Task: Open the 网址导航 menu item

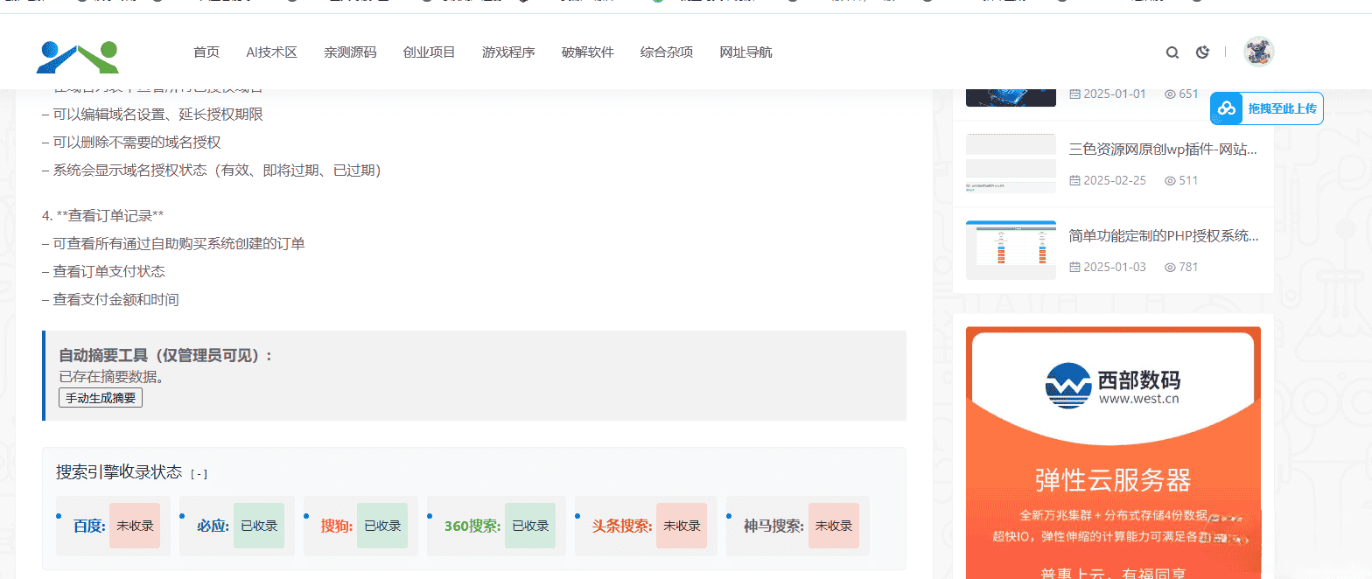Action: pos(745,52)
